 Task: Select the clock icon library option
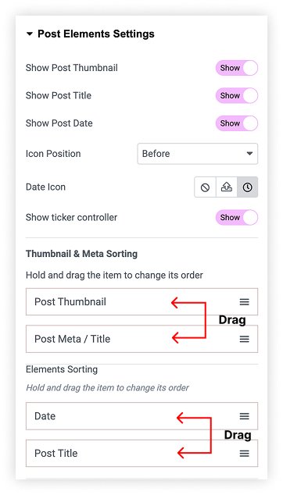click(247, 187)
